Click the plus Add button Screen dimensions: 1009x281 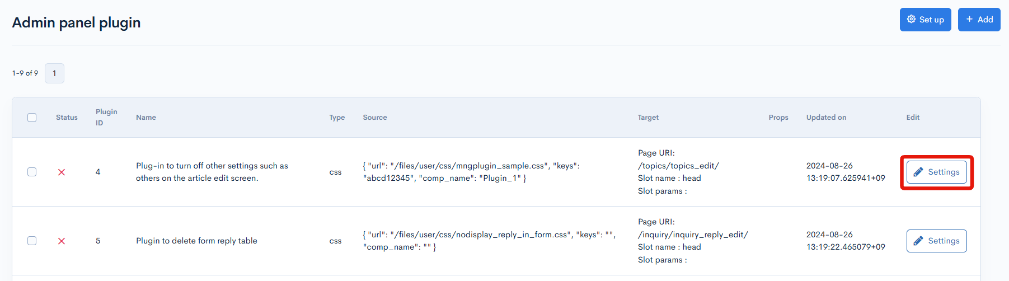[979, 20]
